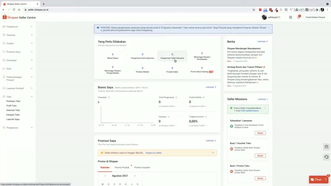Click info icon next to Penjualan
The height and width of the screenshot is (186, 331).
[109, 98]
